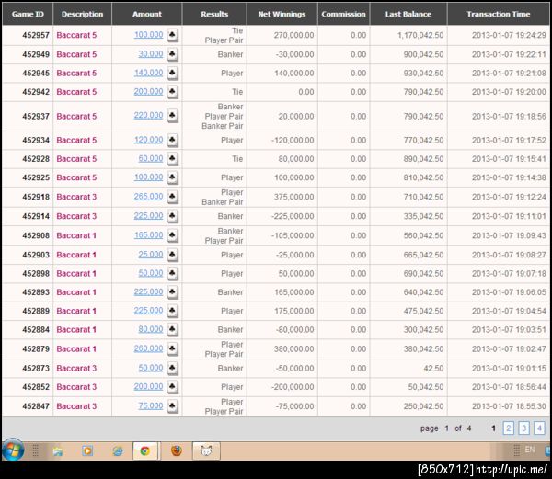Click last balance 1,170,042.50
The width and height of the screenshot is (552, 479).
pyautogui.click(x=420, y=35)
